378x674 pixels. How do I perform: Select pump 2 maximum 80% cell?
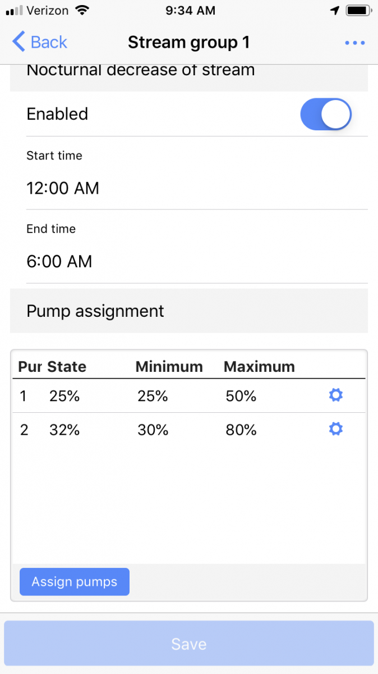click(x=241, y=430)
